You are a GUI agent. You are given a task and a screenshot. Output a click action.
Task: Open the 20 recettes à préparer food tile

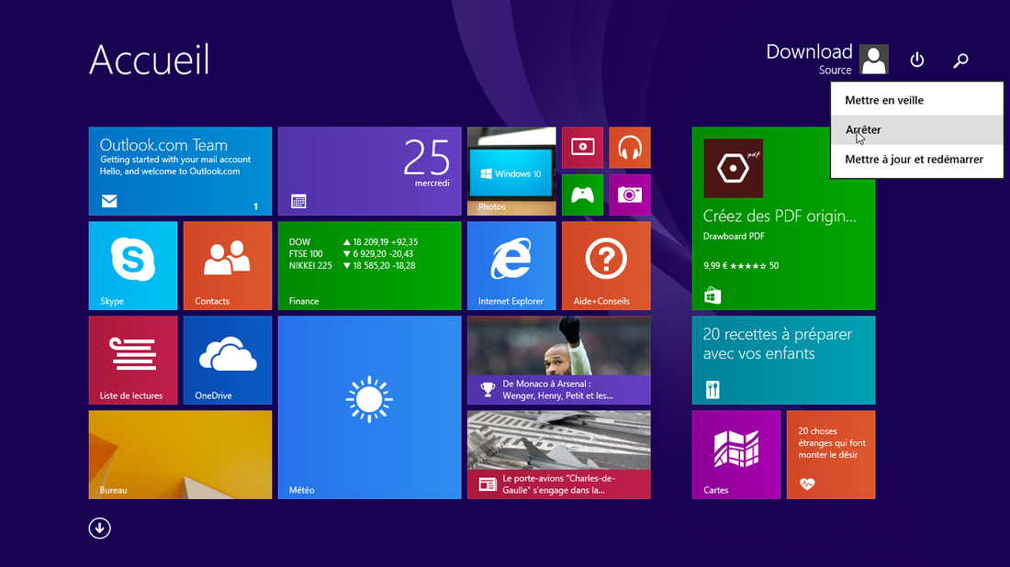[x=783, y=361]
